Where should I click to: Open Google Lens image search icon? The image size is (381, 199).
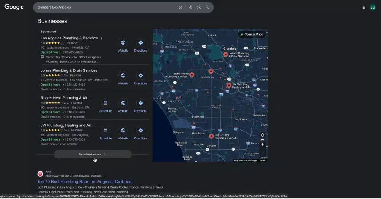[199, 7]
